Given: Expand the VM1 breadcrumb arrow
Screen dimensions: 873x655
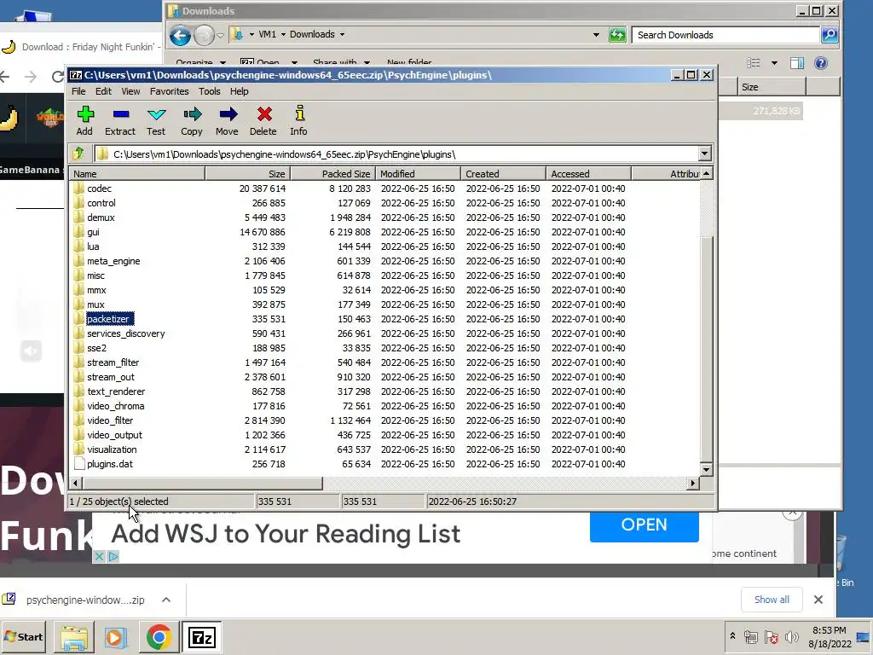Looking at the screenshot, I should (x=283, y=34).
